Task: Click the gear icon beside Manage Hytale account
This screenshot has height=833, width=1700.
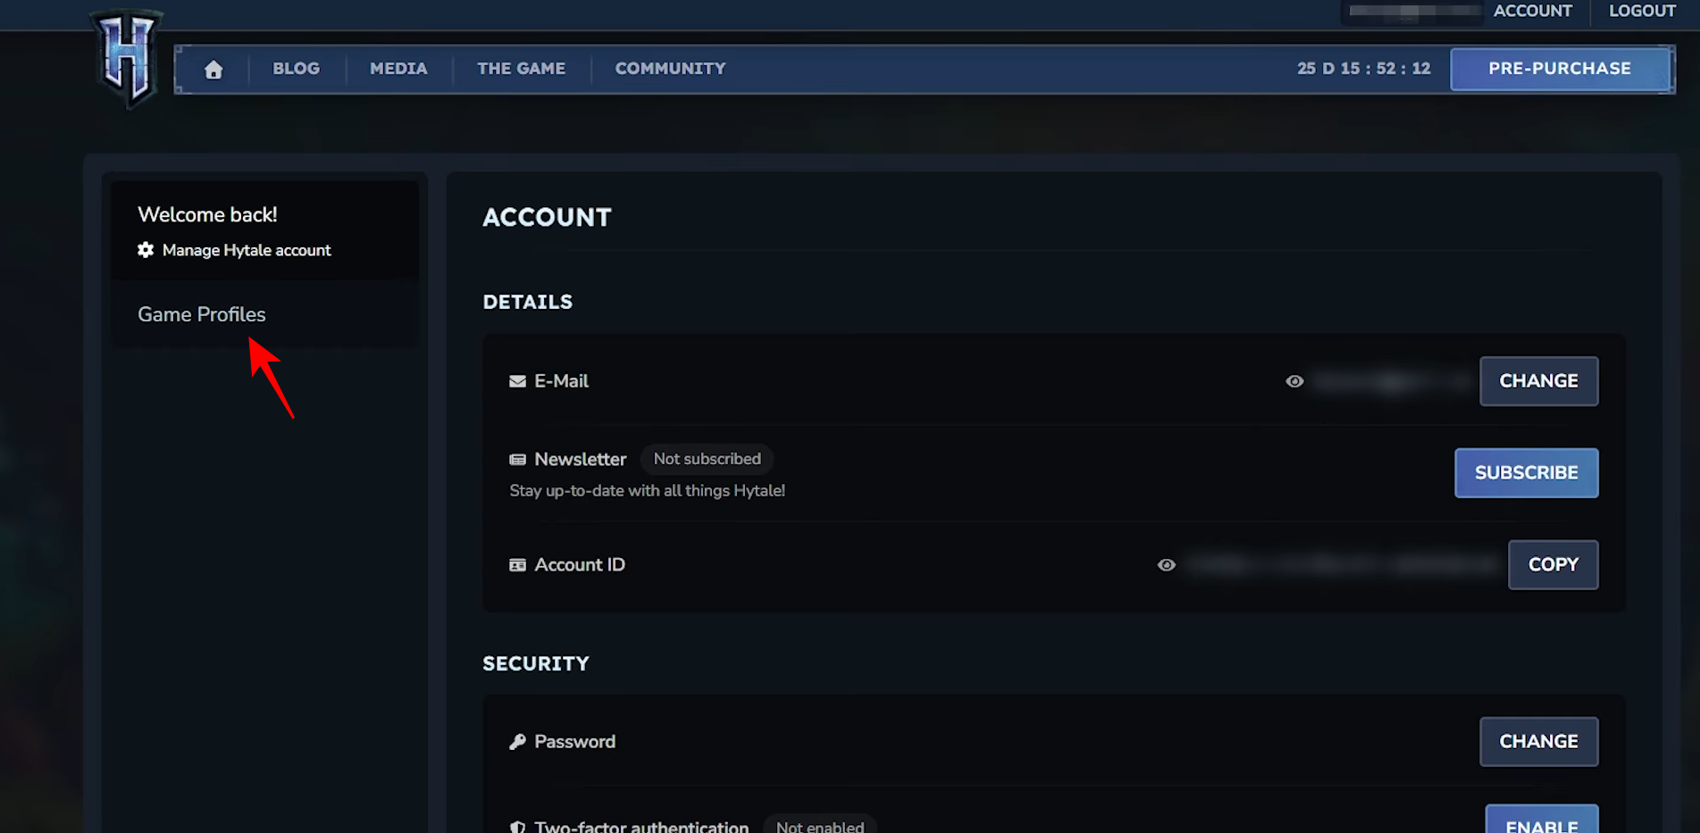Action: pyautogui.click(x=146, y=250)
